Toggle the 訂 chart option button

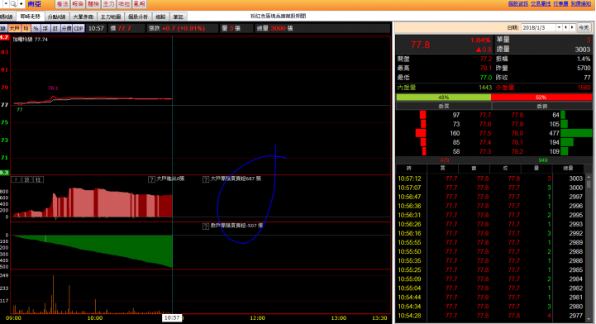click(x=55, y=28)
